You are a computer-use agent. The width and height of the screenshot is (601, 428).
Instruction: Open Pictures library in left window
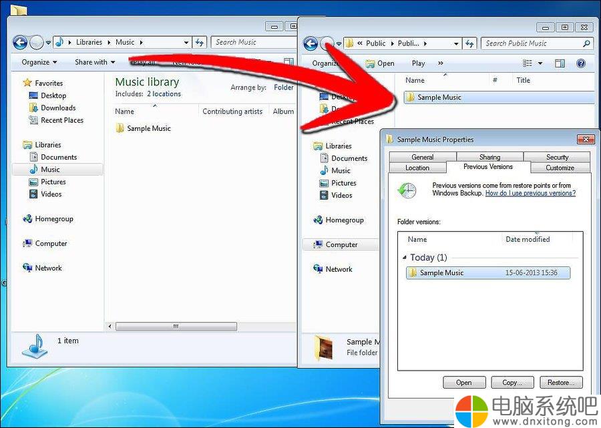coord(47,182)
